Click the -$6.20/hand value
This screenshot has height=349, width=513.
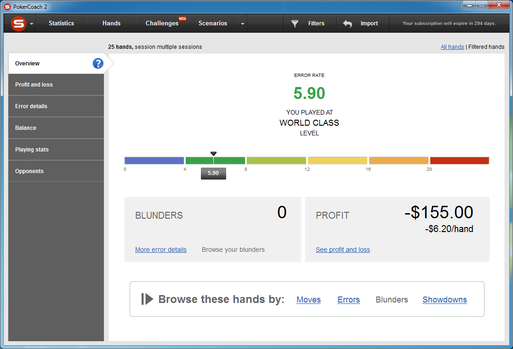tap(449, 229)
